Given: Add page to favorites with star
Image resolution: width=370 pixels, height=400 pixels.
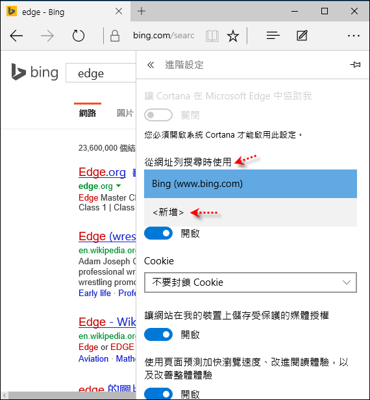Looking at the screenshot, I should (x=233, y=36).
